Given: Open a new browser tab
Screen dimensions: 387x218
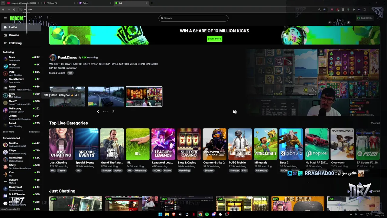Looking at the screenshot, I should (152, 3).
